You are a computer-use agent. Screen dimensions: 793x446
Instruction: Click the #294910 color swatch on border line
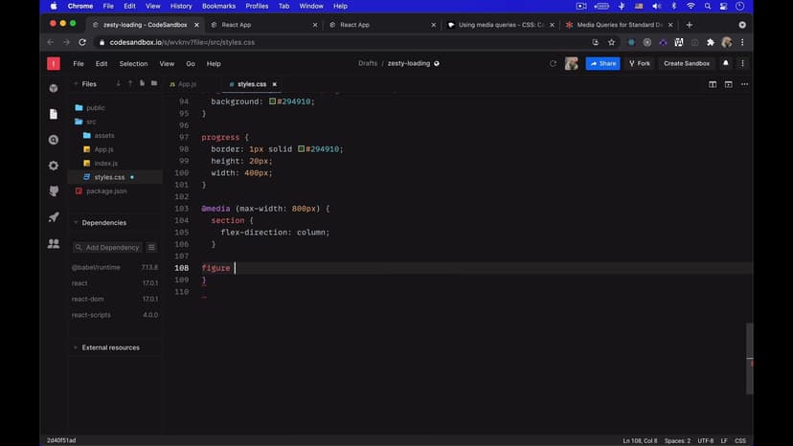302,149
